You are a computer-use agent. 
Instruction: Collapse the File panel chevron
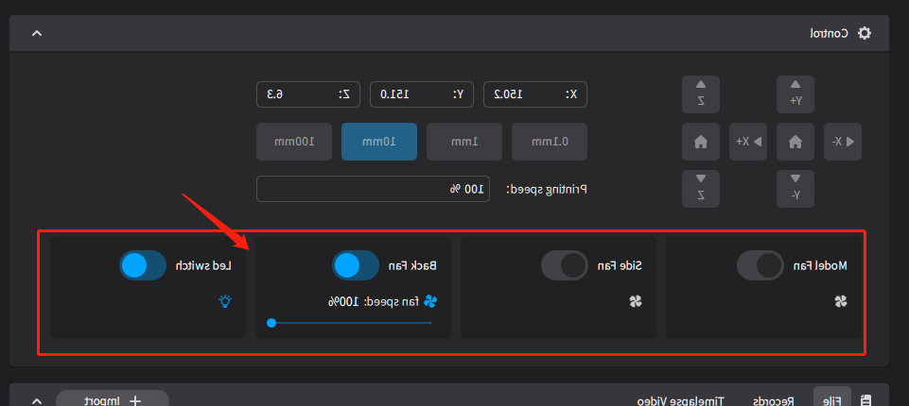tap(36, 400)
